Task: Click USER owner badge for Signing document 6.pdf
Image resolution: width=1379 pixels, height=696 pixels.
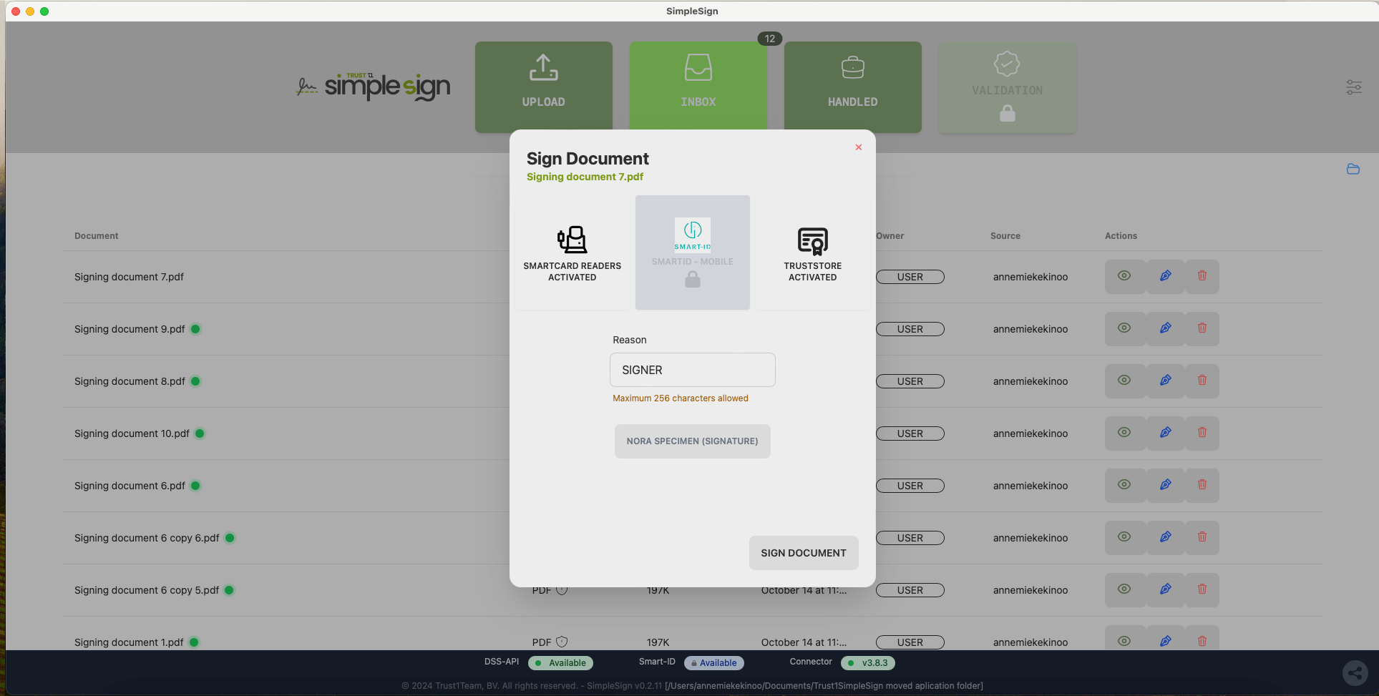Action: 910,486
